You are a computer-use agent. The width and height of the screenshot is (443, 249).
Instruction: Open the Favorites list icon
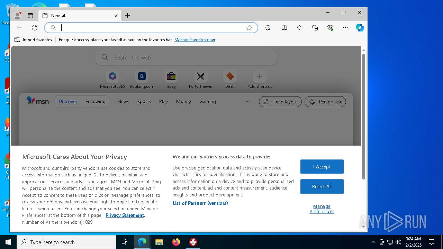point(300,28)
